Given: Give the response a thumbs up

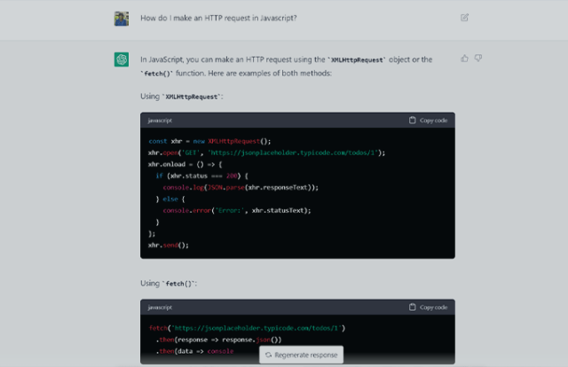Looking at the screenshot, I should coord(464,59).
